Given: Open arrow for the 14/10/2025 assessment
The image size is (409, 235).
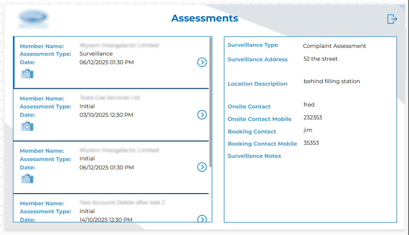Looking at the screenshot, I should (x=202, y=219).
